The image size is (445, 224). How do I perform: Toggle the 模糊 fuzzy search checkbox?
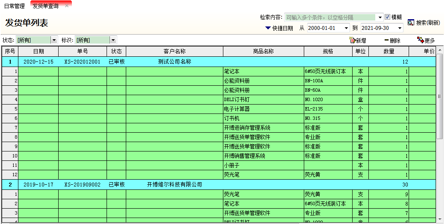(x=387, y=17)
